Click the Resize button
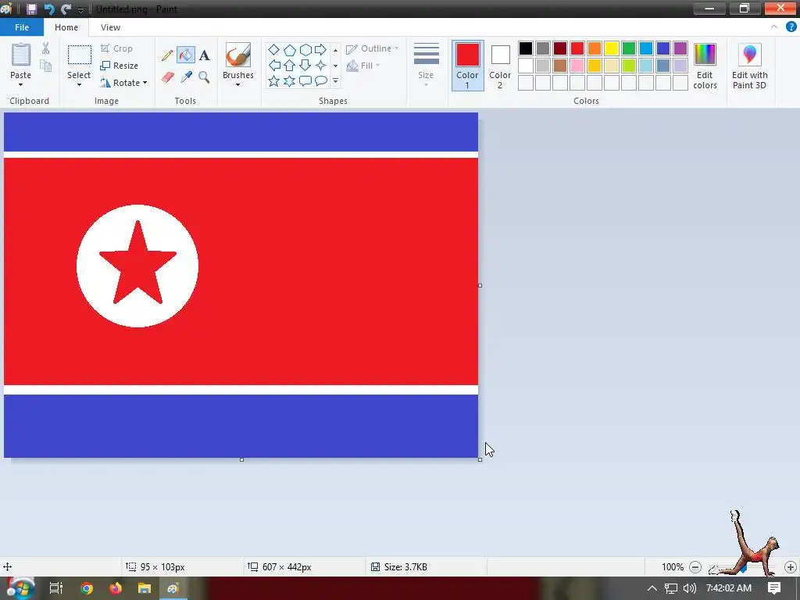The width and height of the screenshot is (800, 600). [x=120, y=66]
